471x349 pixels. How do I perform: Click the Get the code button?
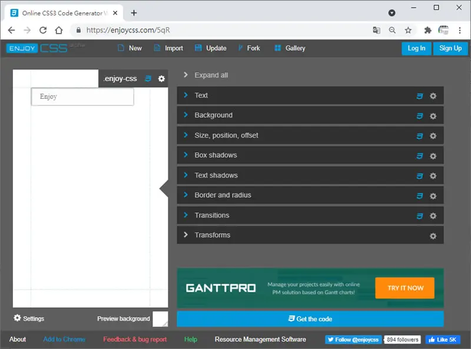point(310,318)
